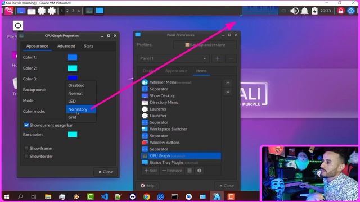The width and height of the screenshot is (360, 202).
Task: Open Google Chrome from the taskbar
Action: pos(146,197)
